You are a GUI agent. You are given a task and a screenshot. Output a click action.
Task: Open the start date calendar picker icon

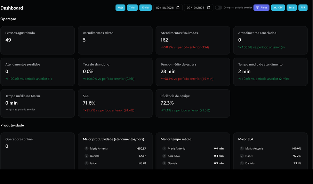click(x=178, y=8)
